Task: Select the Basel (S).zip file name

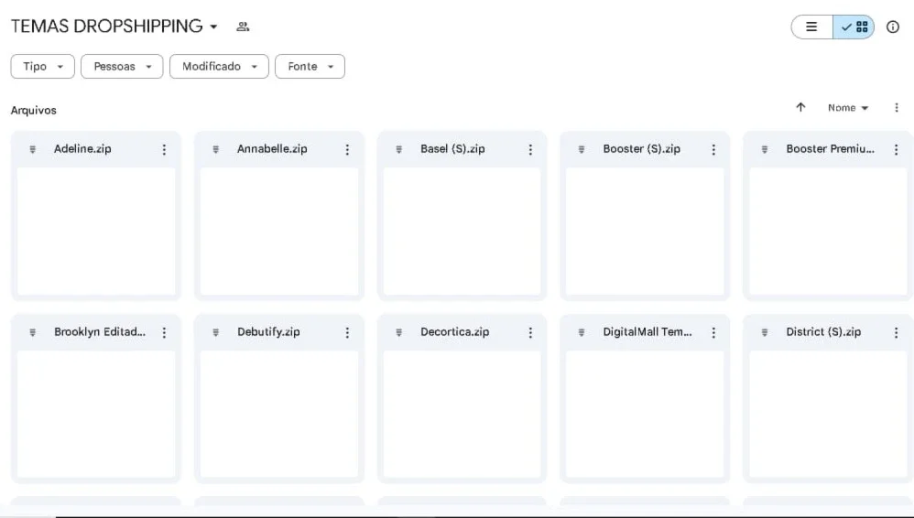Action: (452, 149)
